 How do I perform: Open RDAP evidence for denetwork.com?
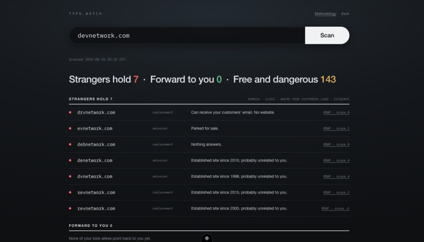[x=336, y=160]
